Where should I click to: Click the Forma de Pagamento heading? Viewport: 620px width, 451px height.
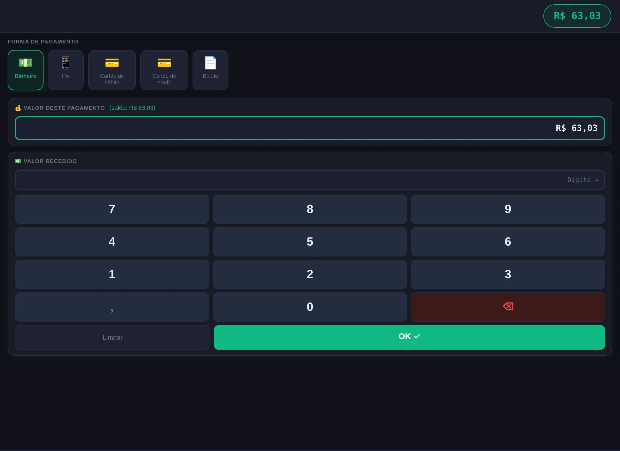[x=43, y=42]
